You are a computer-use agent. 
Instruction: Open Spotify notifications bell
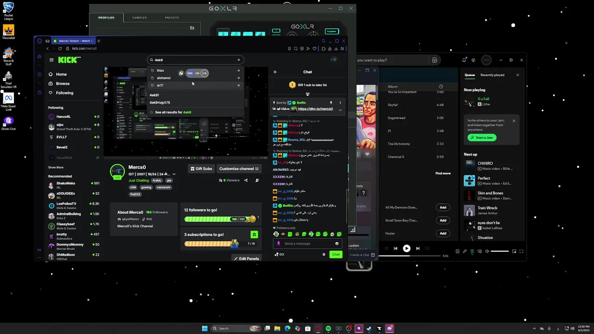(x=464, y=60)
